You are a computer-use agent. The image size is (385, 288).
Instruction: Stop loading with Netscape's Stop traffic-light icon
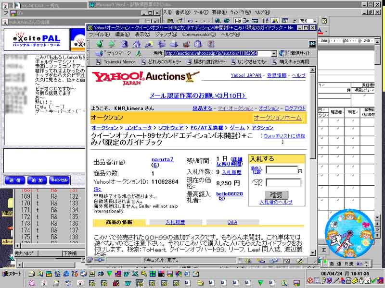[211, 44]
